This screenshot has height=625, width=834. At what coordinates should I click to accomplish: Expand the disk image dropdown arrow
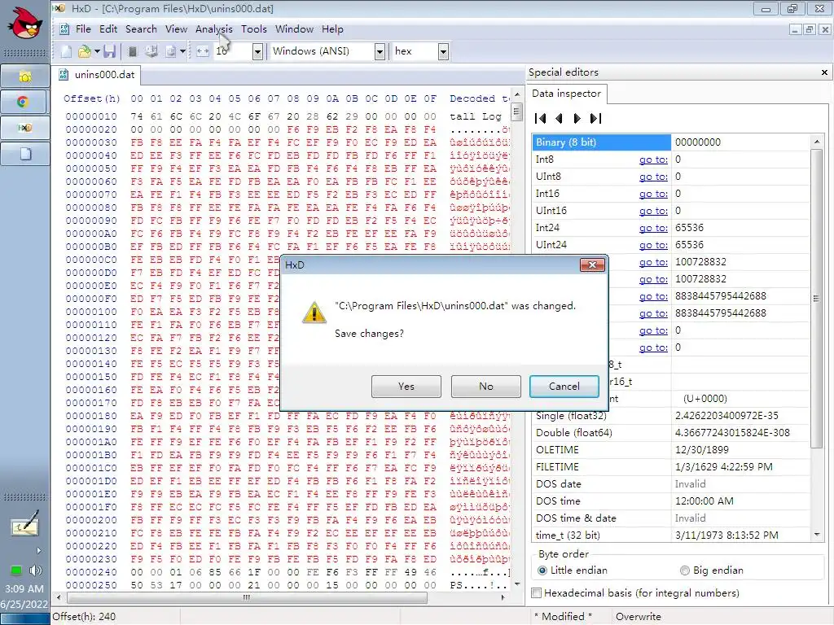coord(182,51)
